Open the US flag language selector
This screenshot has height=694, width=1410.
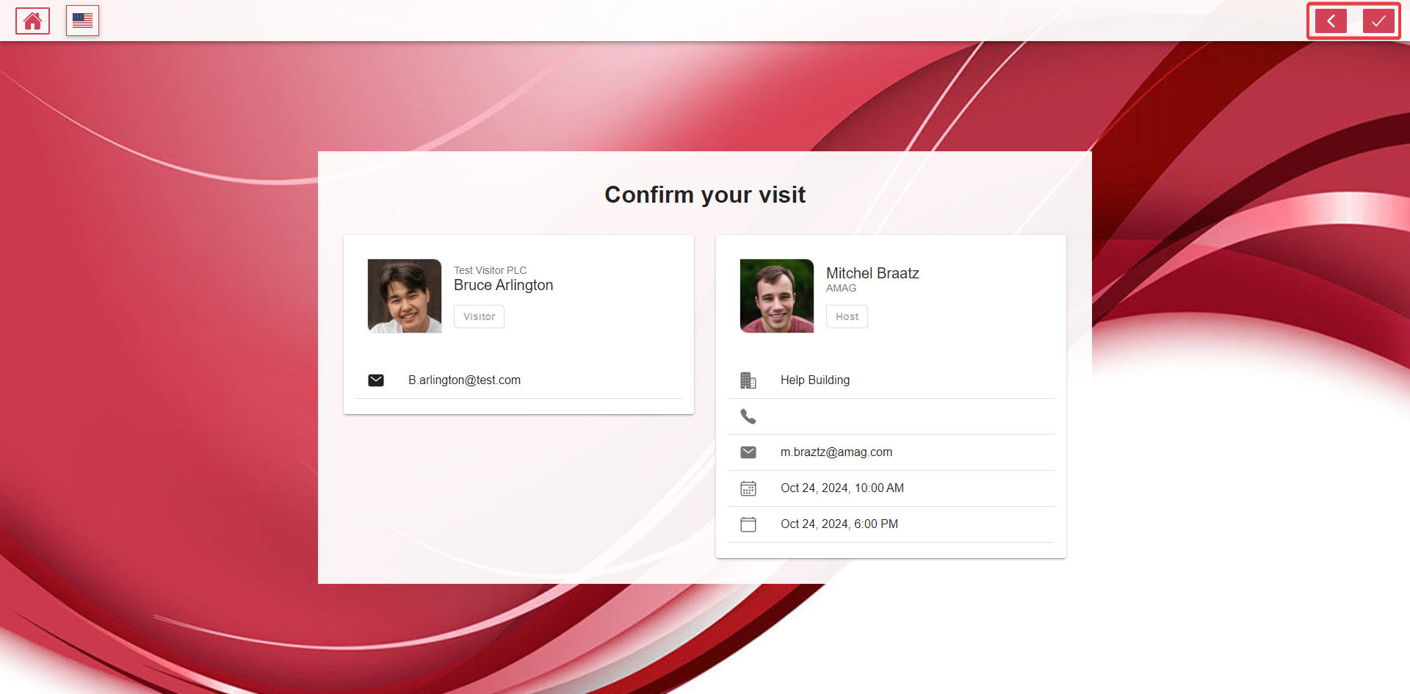click(x=82, y=21)
